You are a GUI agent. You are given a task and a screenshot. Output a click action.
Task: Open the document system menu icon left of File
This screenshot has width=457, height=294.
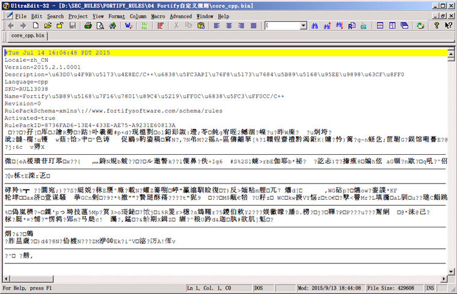[x=10, y=16]
